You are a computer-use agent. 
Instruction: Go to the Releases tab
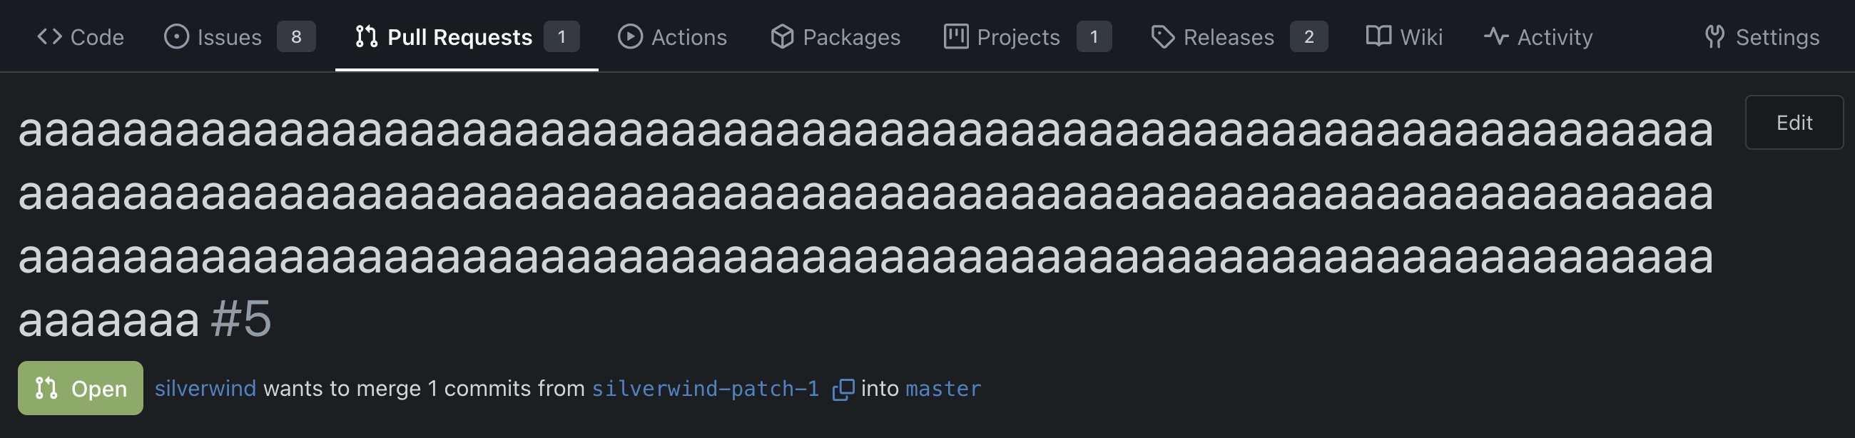(x=1228, y=37)
